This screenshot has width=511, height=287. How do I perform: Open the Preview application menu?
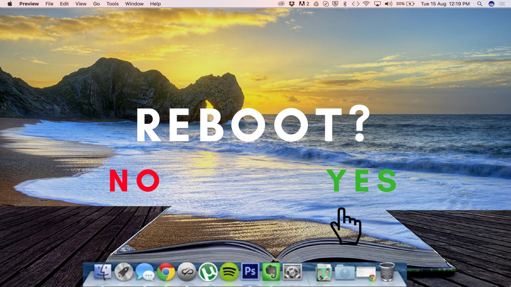point(29,4)
